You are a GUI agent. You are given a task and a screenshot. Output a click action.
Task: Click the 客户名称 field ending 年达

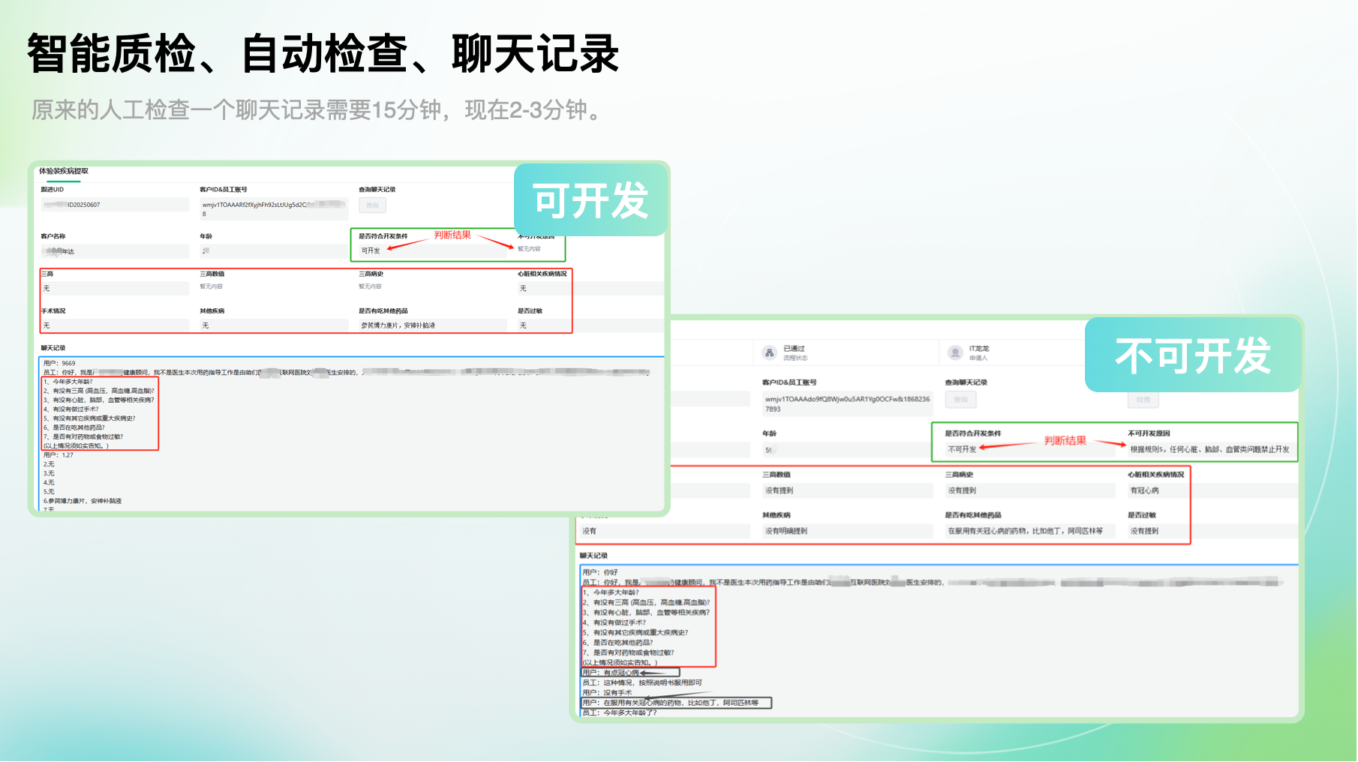pyautogui.click(x=115, y=251)
